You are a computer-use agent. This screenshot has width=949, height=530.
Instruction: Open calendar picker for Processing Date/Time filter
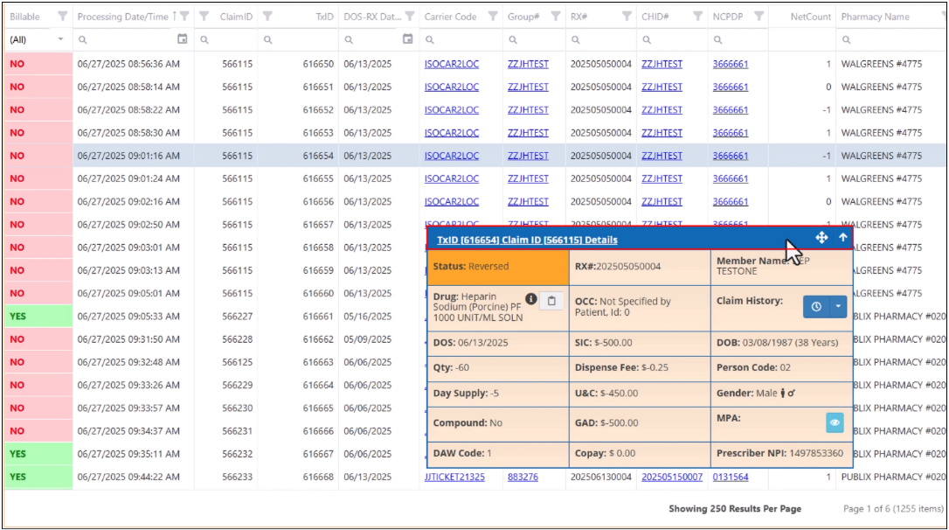click(x=182, y=39)
